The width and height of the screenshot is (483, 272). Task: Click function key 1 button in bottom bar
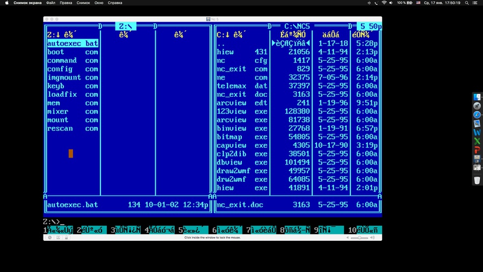click(x=58, y=230)
